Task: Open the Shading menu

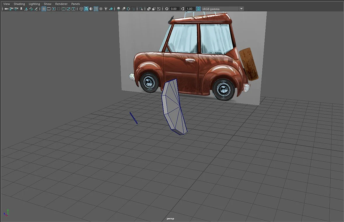Action: (19, 4)
